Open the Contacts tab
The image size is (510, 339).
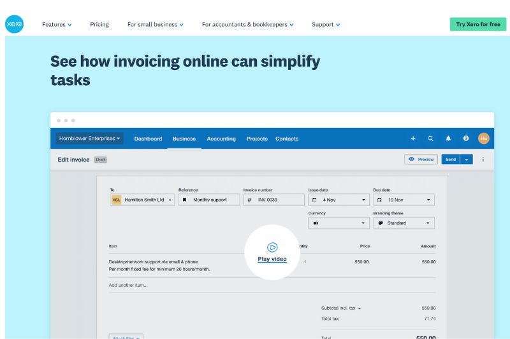287,139
